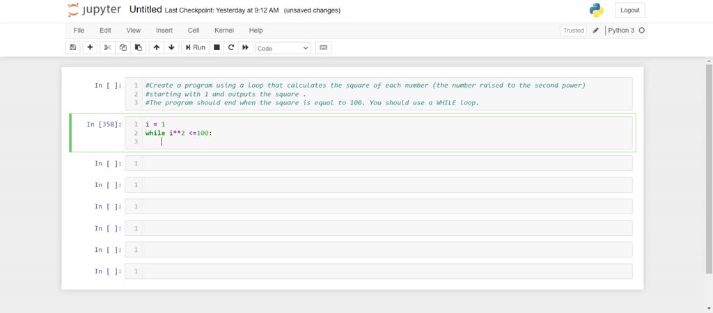This screenshot has height=313, width=713.
Task: Open the Kernel menu
Action: pyautogui.click(x=224, y=31)
